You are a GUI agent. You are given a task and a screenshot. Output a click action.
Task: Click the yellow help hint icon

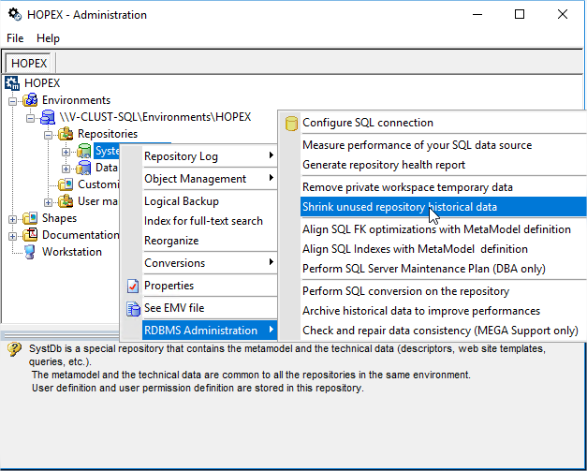pyautogui.click(x=14, y=349)
